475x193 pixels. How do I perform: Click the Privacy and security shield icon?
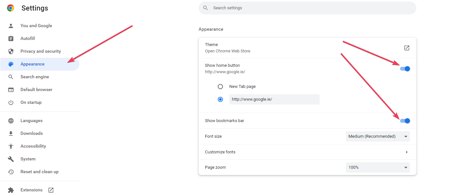coord(11,51)
